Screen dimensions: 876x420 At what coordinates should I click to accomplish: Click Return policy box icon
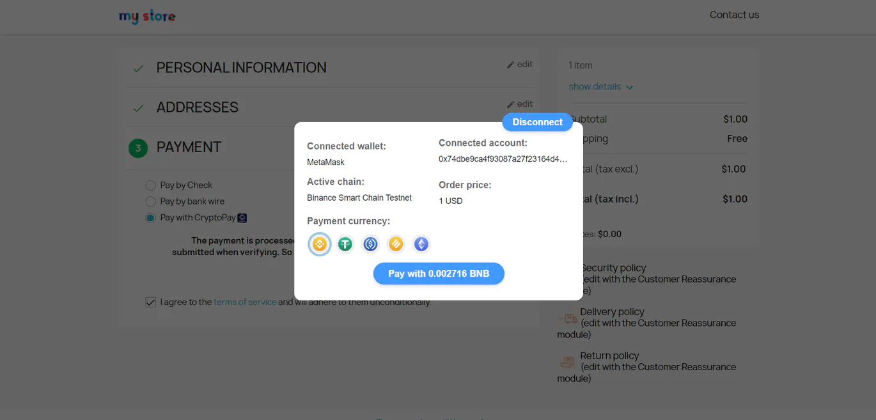[567, 362]
